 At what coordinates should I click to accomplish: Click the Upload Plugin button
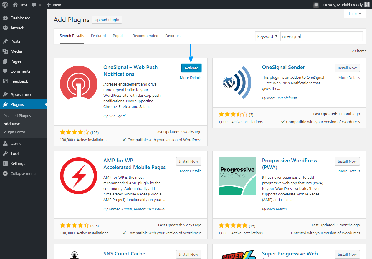pyautogui.click(x=107, y=20)
